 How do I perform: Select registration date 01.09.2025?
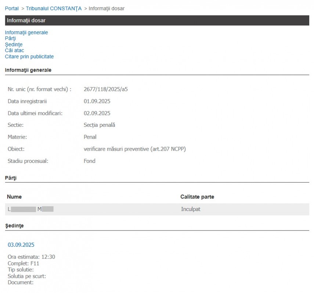coord(97,101)
